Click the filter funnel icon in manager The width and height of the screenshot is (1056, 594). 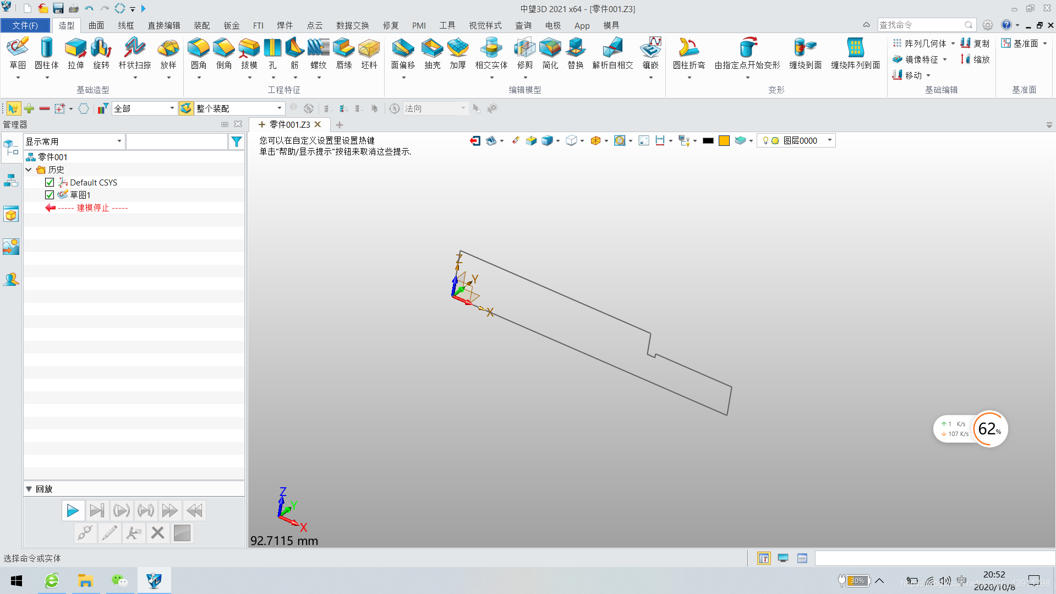pos(237,141)
